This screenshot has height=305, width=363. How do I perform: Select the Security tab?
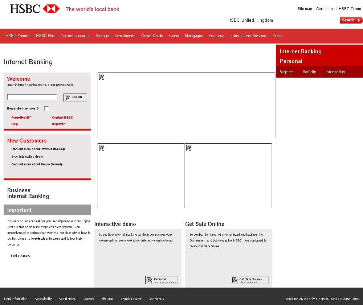309,72
